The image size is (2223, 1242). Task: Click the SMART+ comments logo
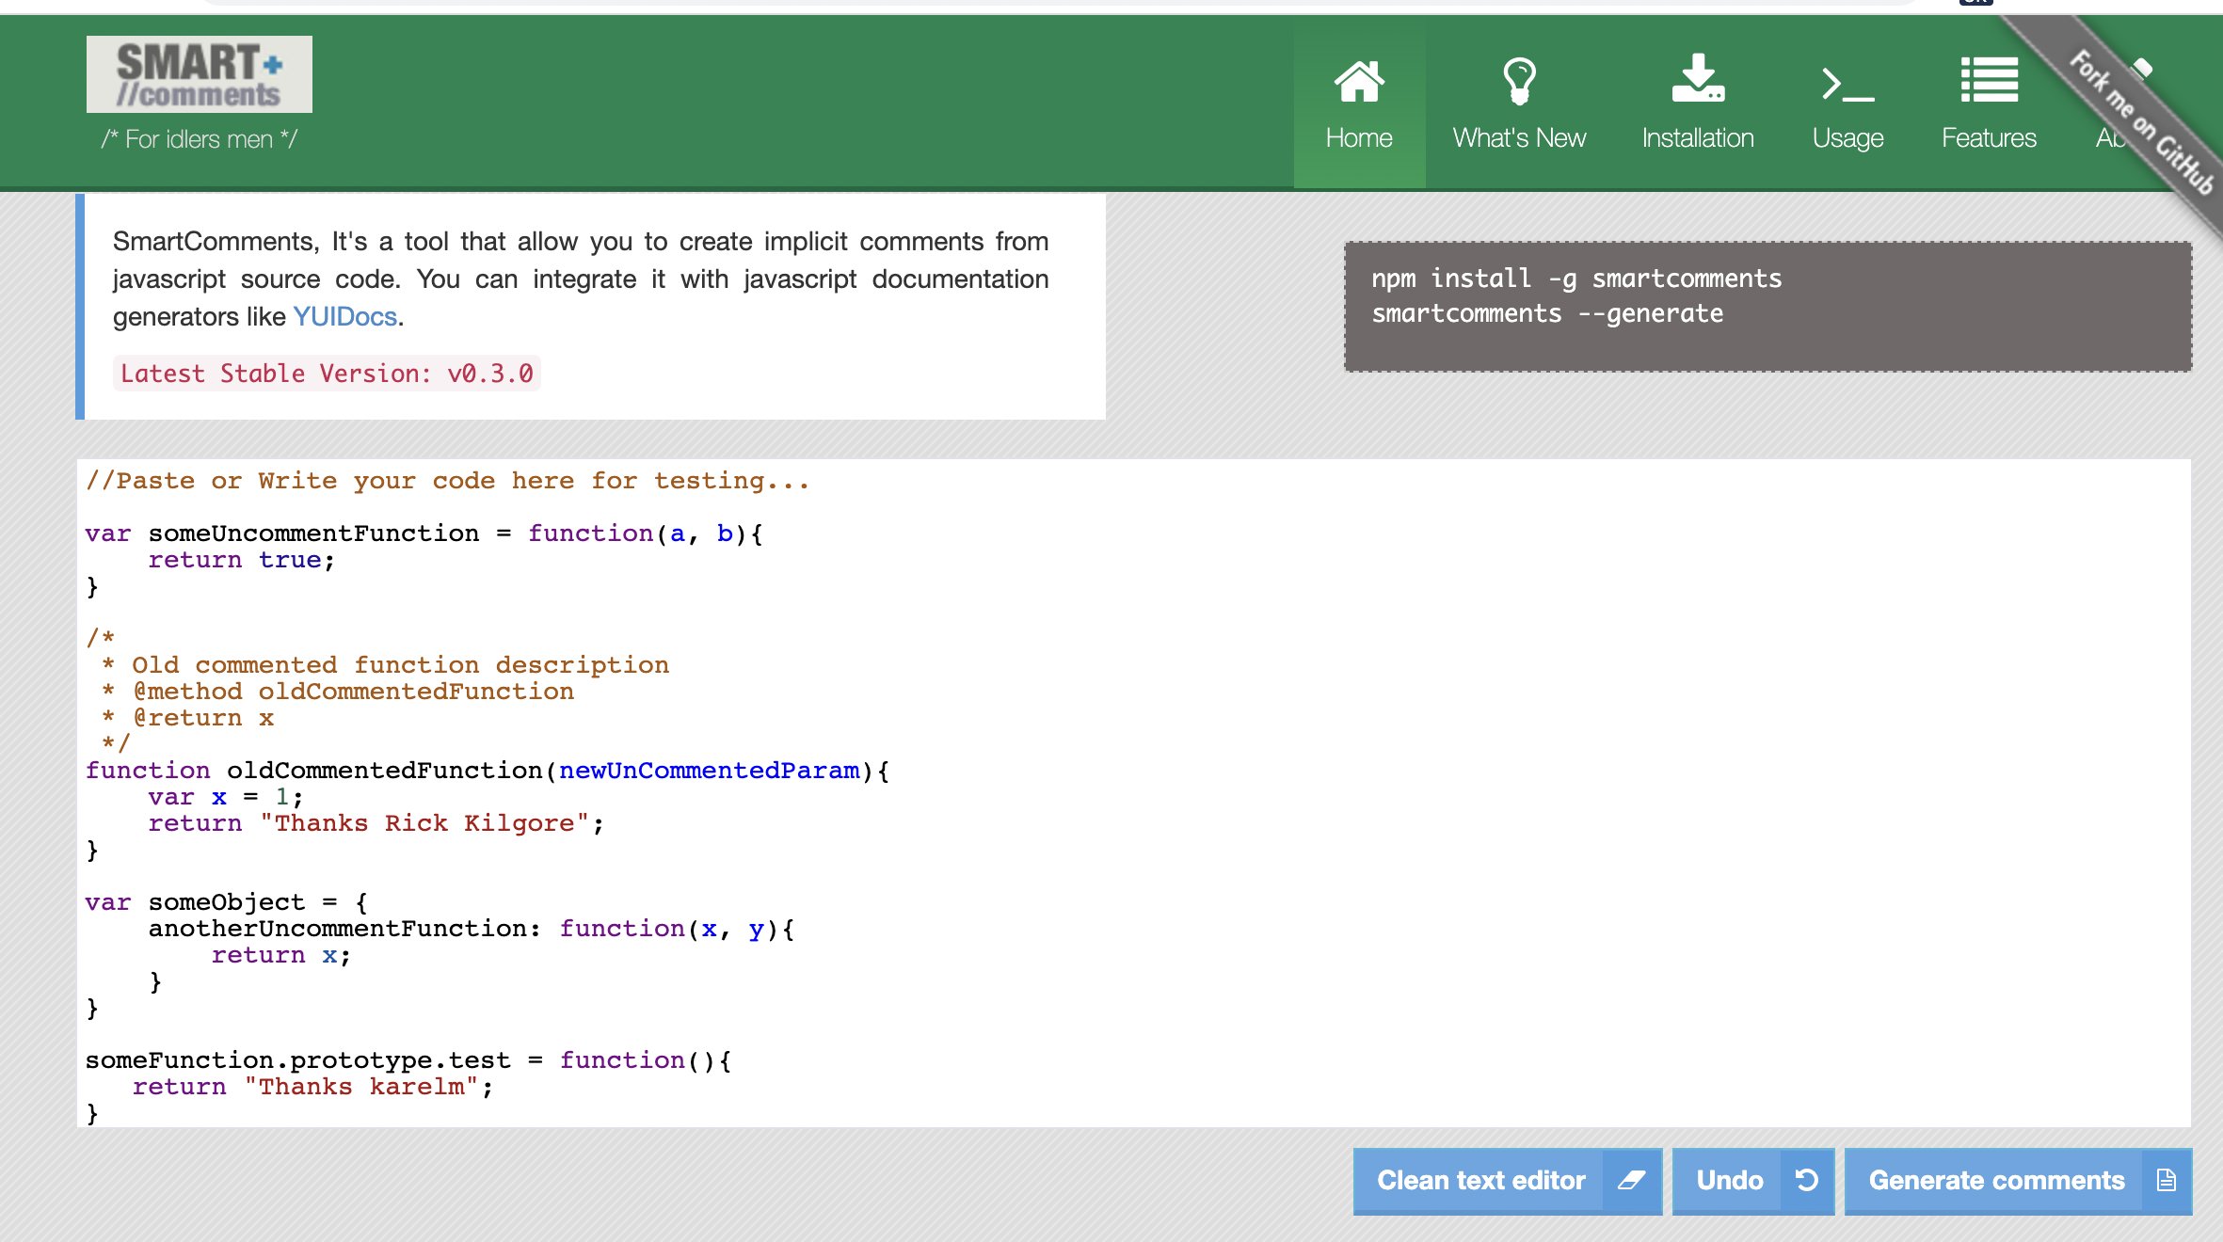[200, 74]
